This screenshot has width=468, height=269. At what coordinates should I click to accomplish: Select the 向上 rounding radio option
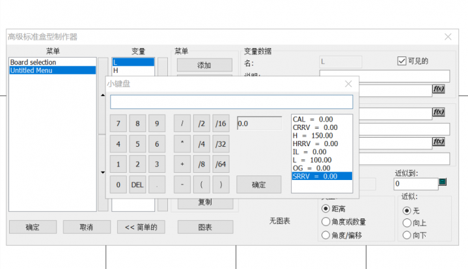click(x=407, y=222)
